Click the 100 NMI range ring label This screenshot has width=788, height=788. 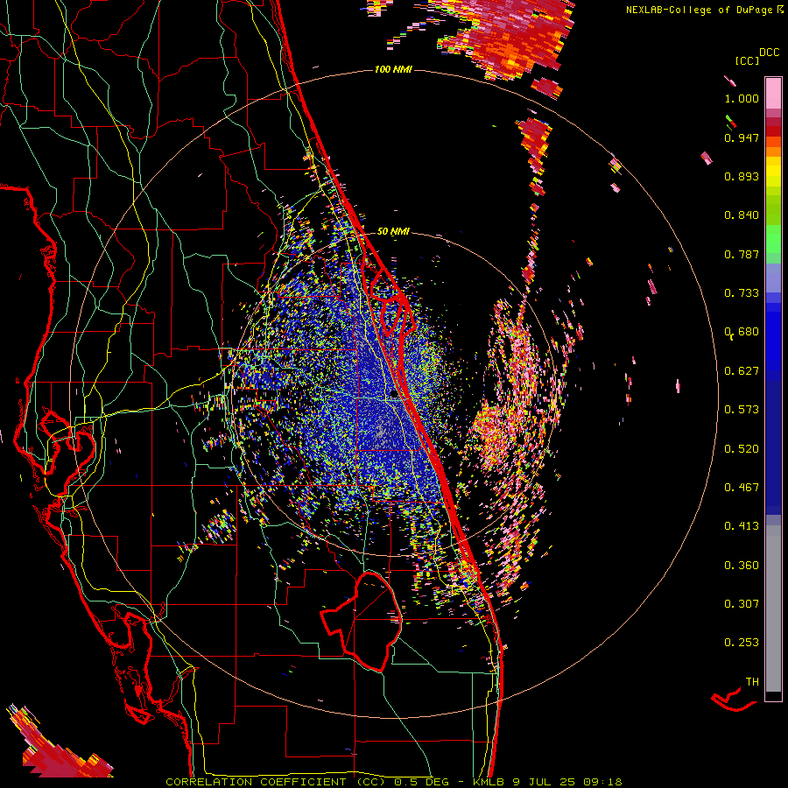tap(393, 69)
